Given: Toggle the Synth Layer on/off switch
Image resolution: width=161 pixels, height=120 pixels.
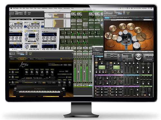Looking at the screenshot, I should pyautogui.click(x=67, y=71).
